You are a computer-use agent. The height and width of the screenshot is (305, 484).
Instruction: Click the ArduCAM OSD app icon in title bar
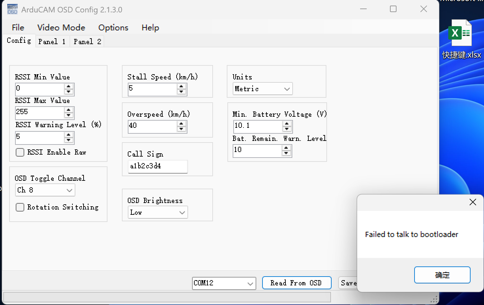pyautogui.click(x=12, y=9)
